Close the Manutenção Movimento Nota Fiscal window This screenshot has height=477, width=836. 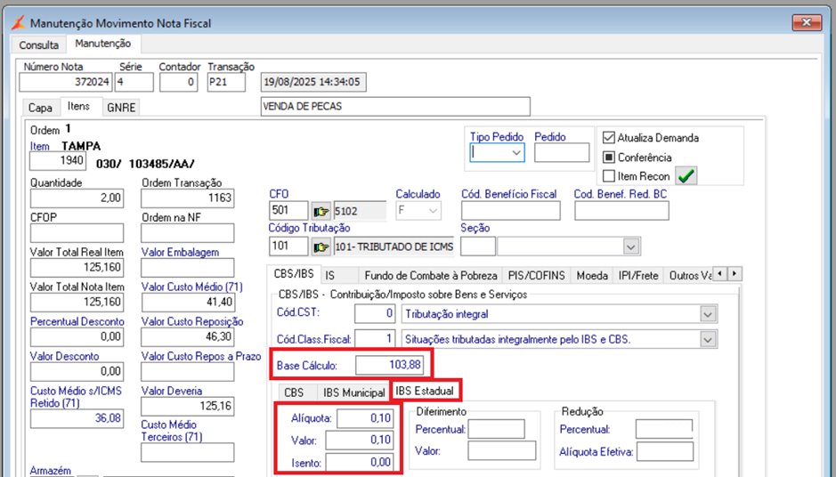[807, 22]
